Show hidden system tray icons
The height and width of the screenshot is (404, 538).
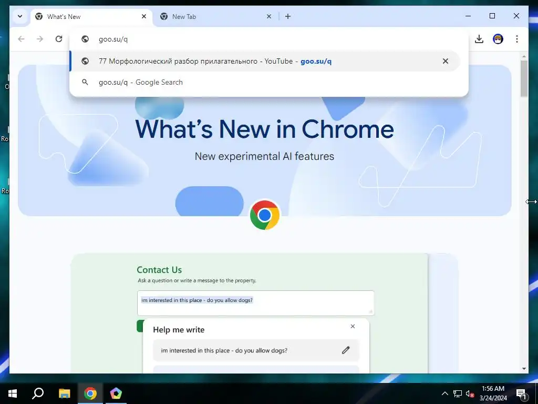tap(444, 393)
